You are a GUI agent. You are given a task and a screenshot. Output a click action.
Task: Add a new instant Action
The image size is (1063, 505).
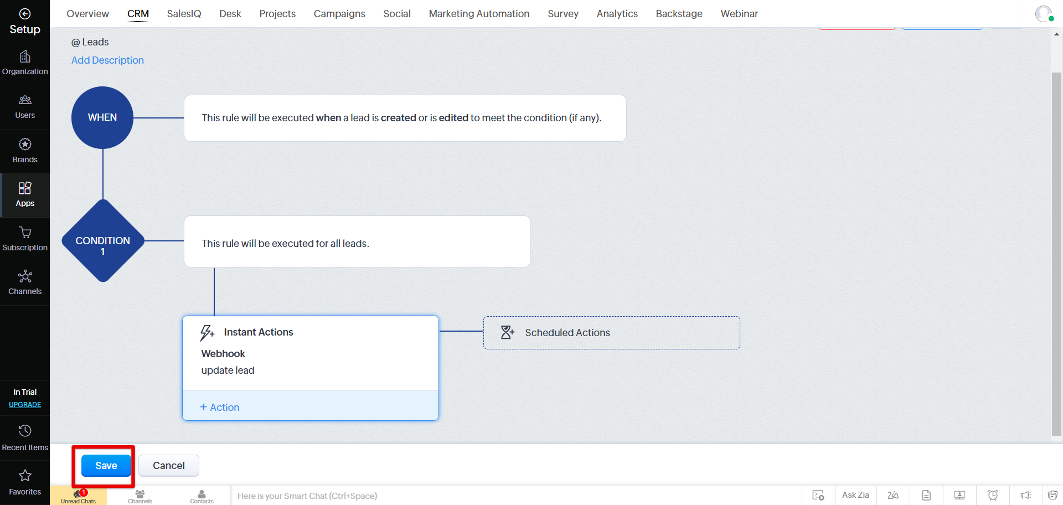220,408
